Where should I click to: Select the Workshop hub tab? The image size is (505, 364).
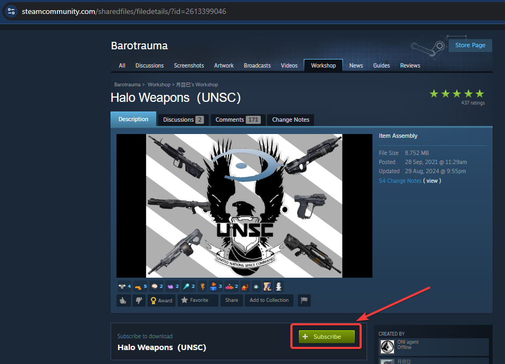(324, 65)
